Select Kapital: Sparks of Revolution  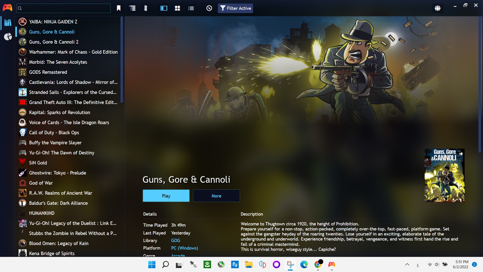pos(68,112)
